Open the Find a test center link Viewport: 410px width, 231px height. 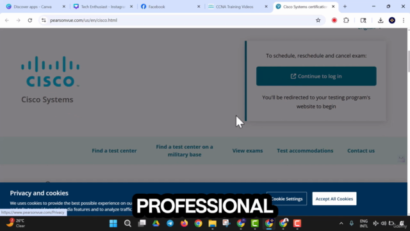pyautogui.click(x=114, y=151)
